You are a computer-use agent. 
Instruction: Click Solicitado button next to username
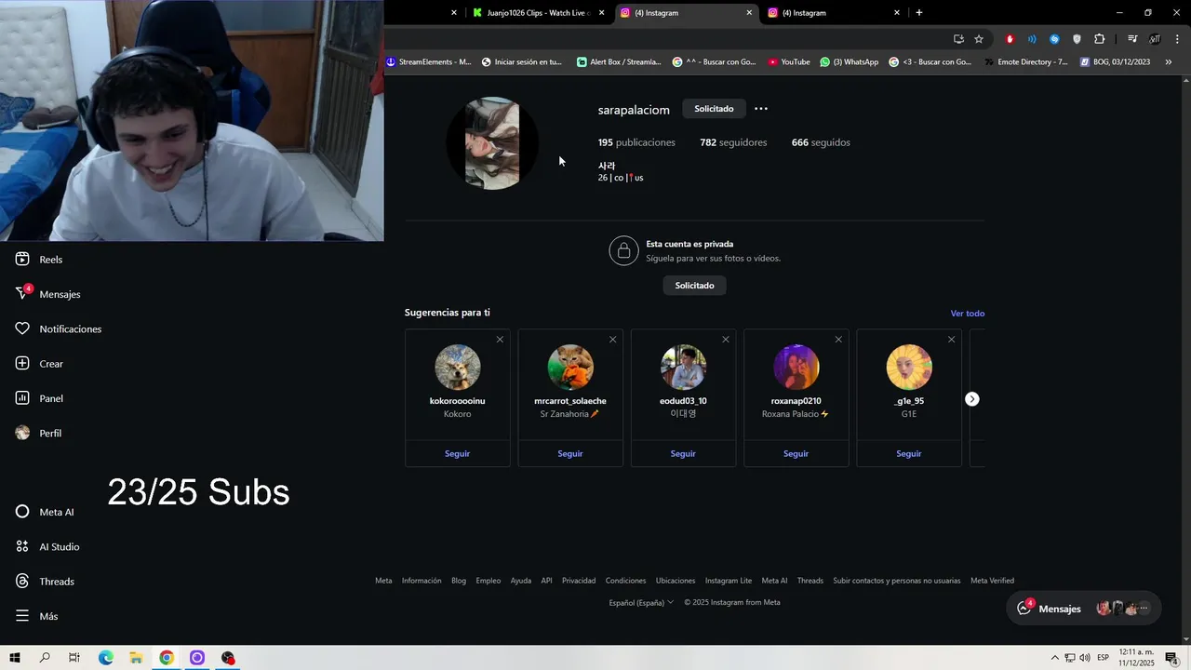coord(714,109)
